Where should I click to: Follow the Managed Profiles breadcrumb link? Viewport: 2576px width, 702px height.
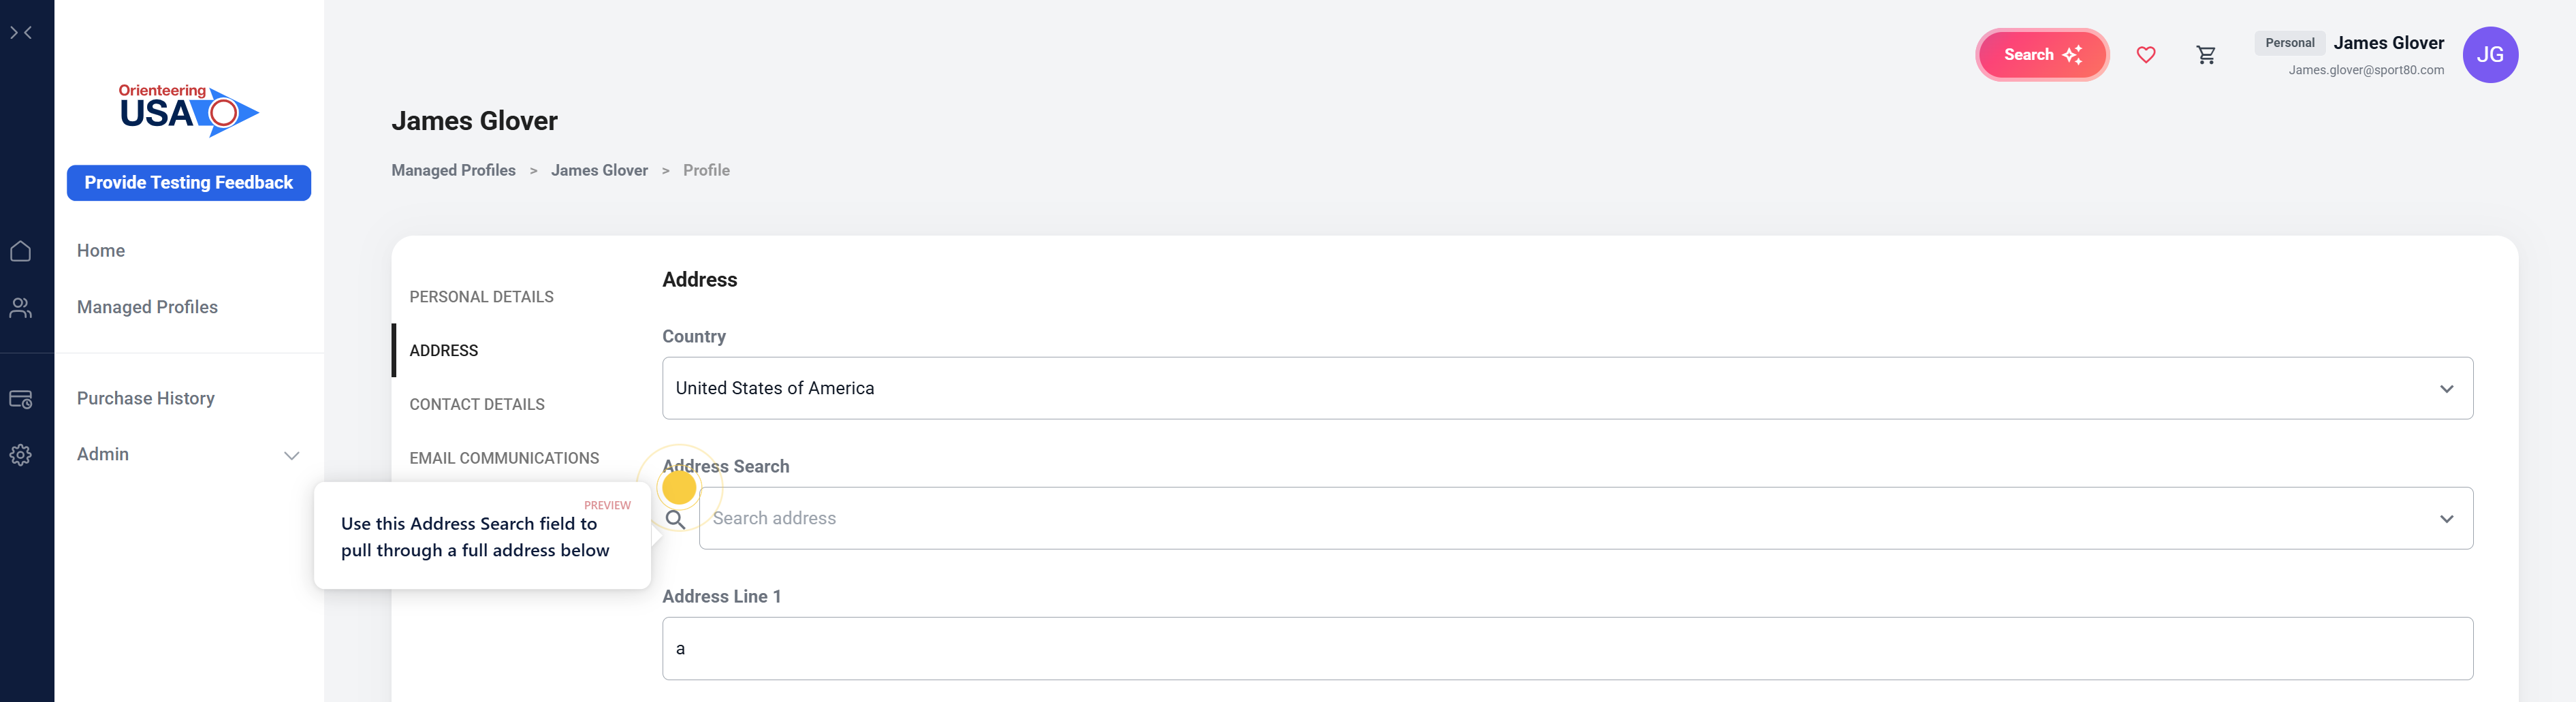point(453,170)
